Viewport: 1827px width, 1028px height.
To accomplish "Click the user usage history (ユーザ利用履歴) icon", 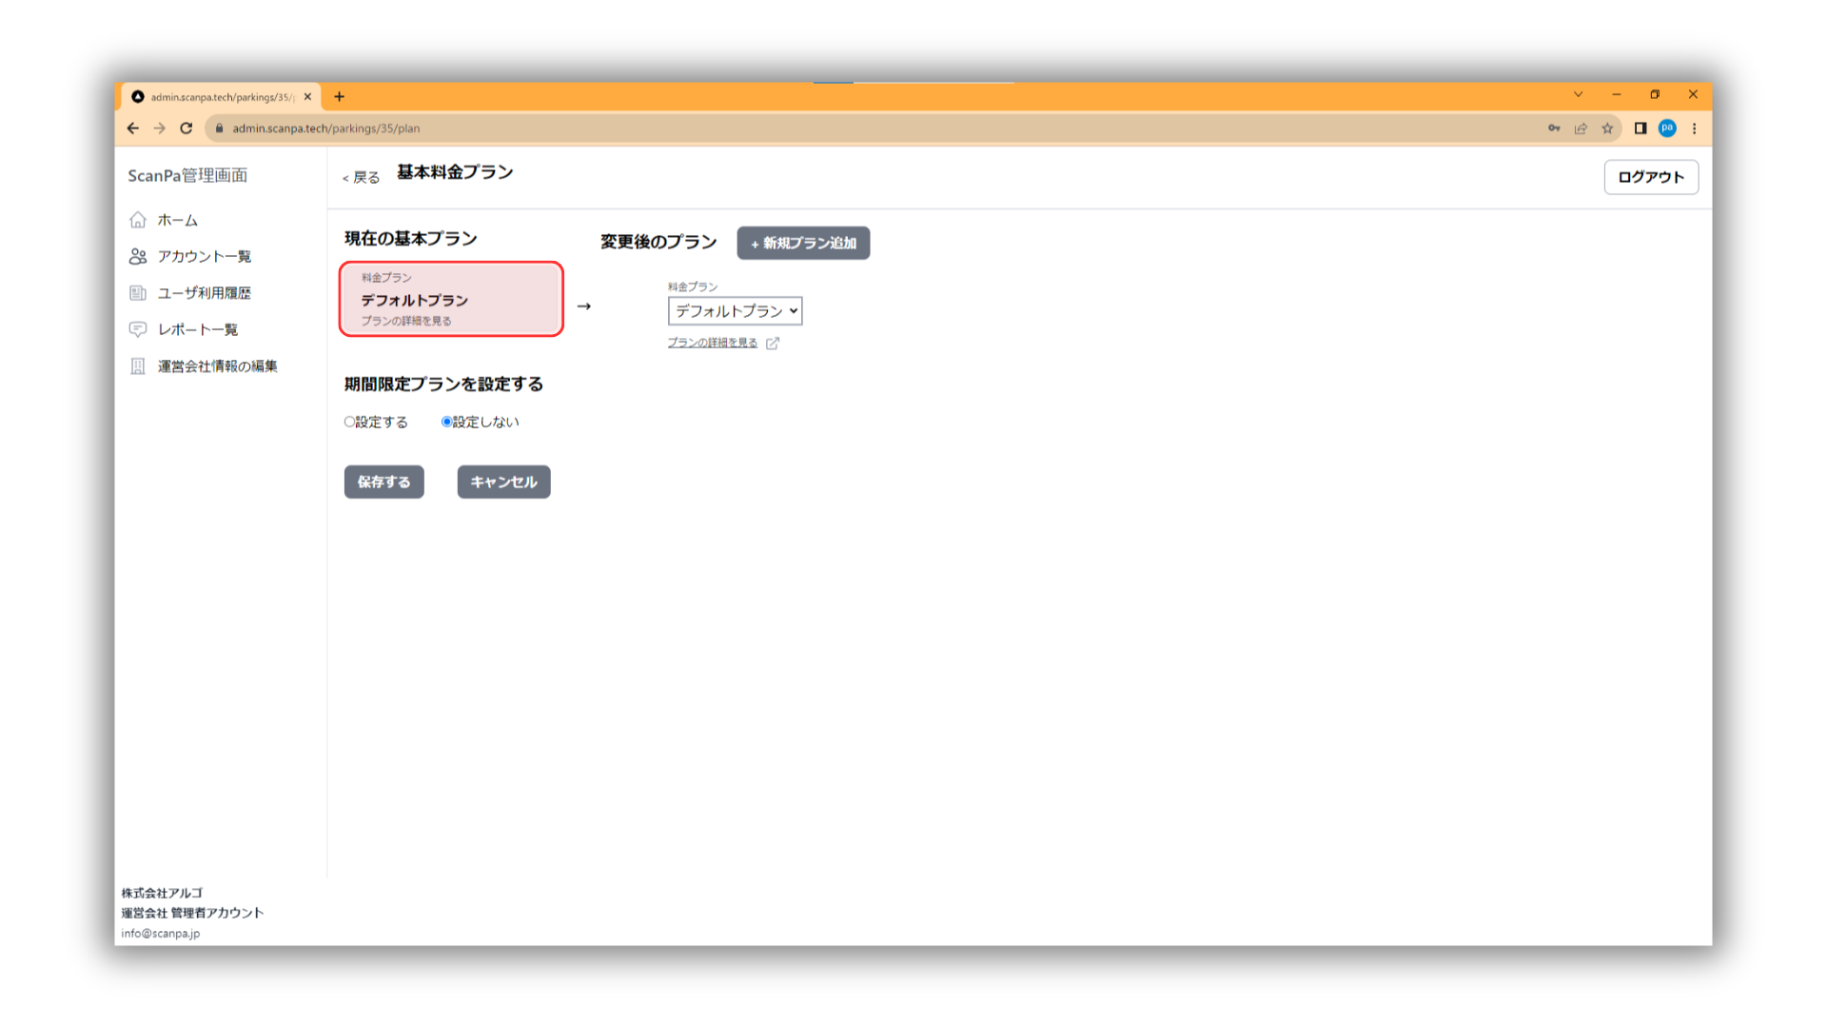I will [138, 293].
